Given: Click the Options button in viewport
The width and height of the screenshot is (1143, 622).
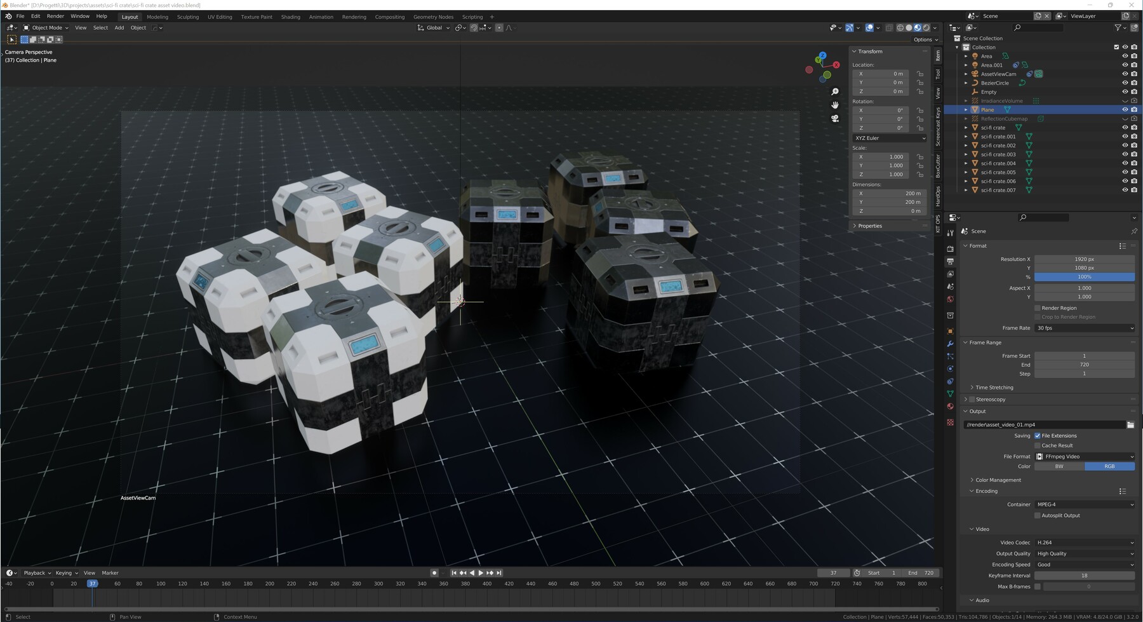Looking at the screenshot, I should [x=925, y=39].
